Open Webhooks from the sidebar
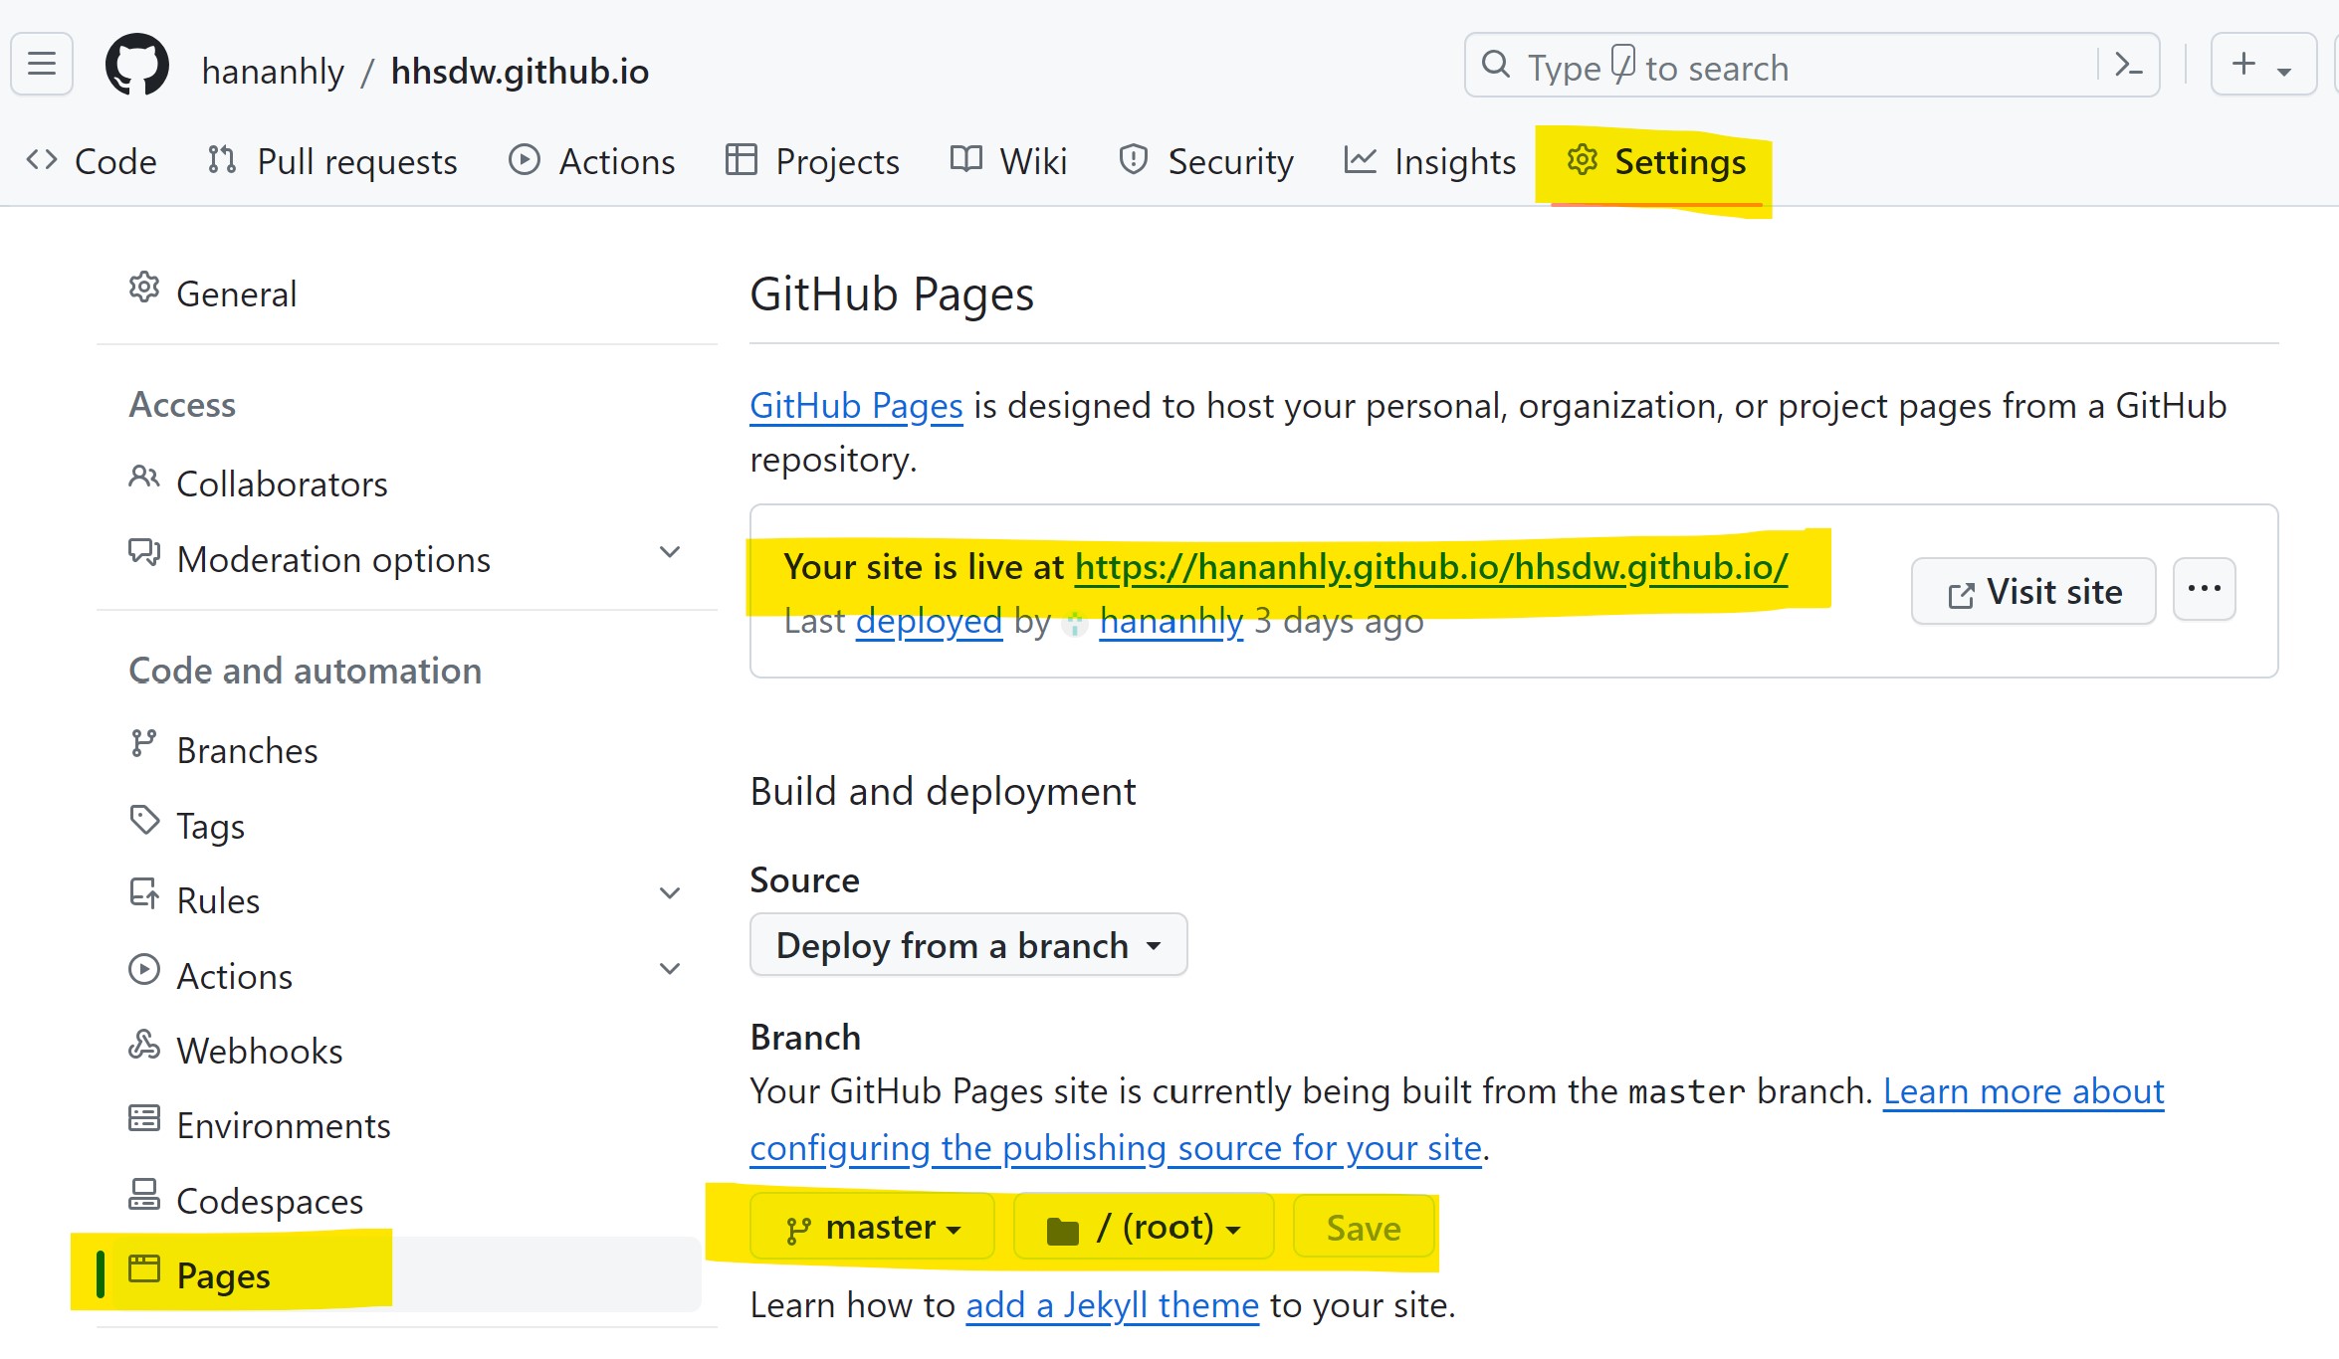Image resolution: width=2339 pixels, height=1359 pixels. pyautogui.click(x=259, y=1050)
